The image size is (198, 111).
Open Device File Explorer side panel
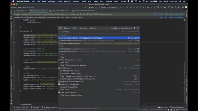pyautogui.click(x=187, y=84)
